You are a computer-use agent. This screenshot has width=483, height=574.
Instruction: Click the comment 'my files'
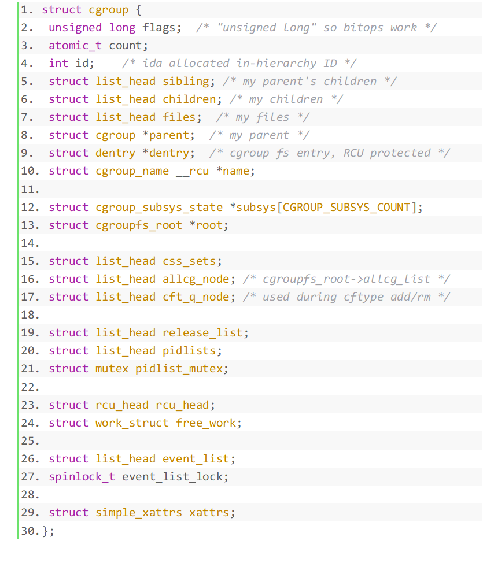pos(262,117)
